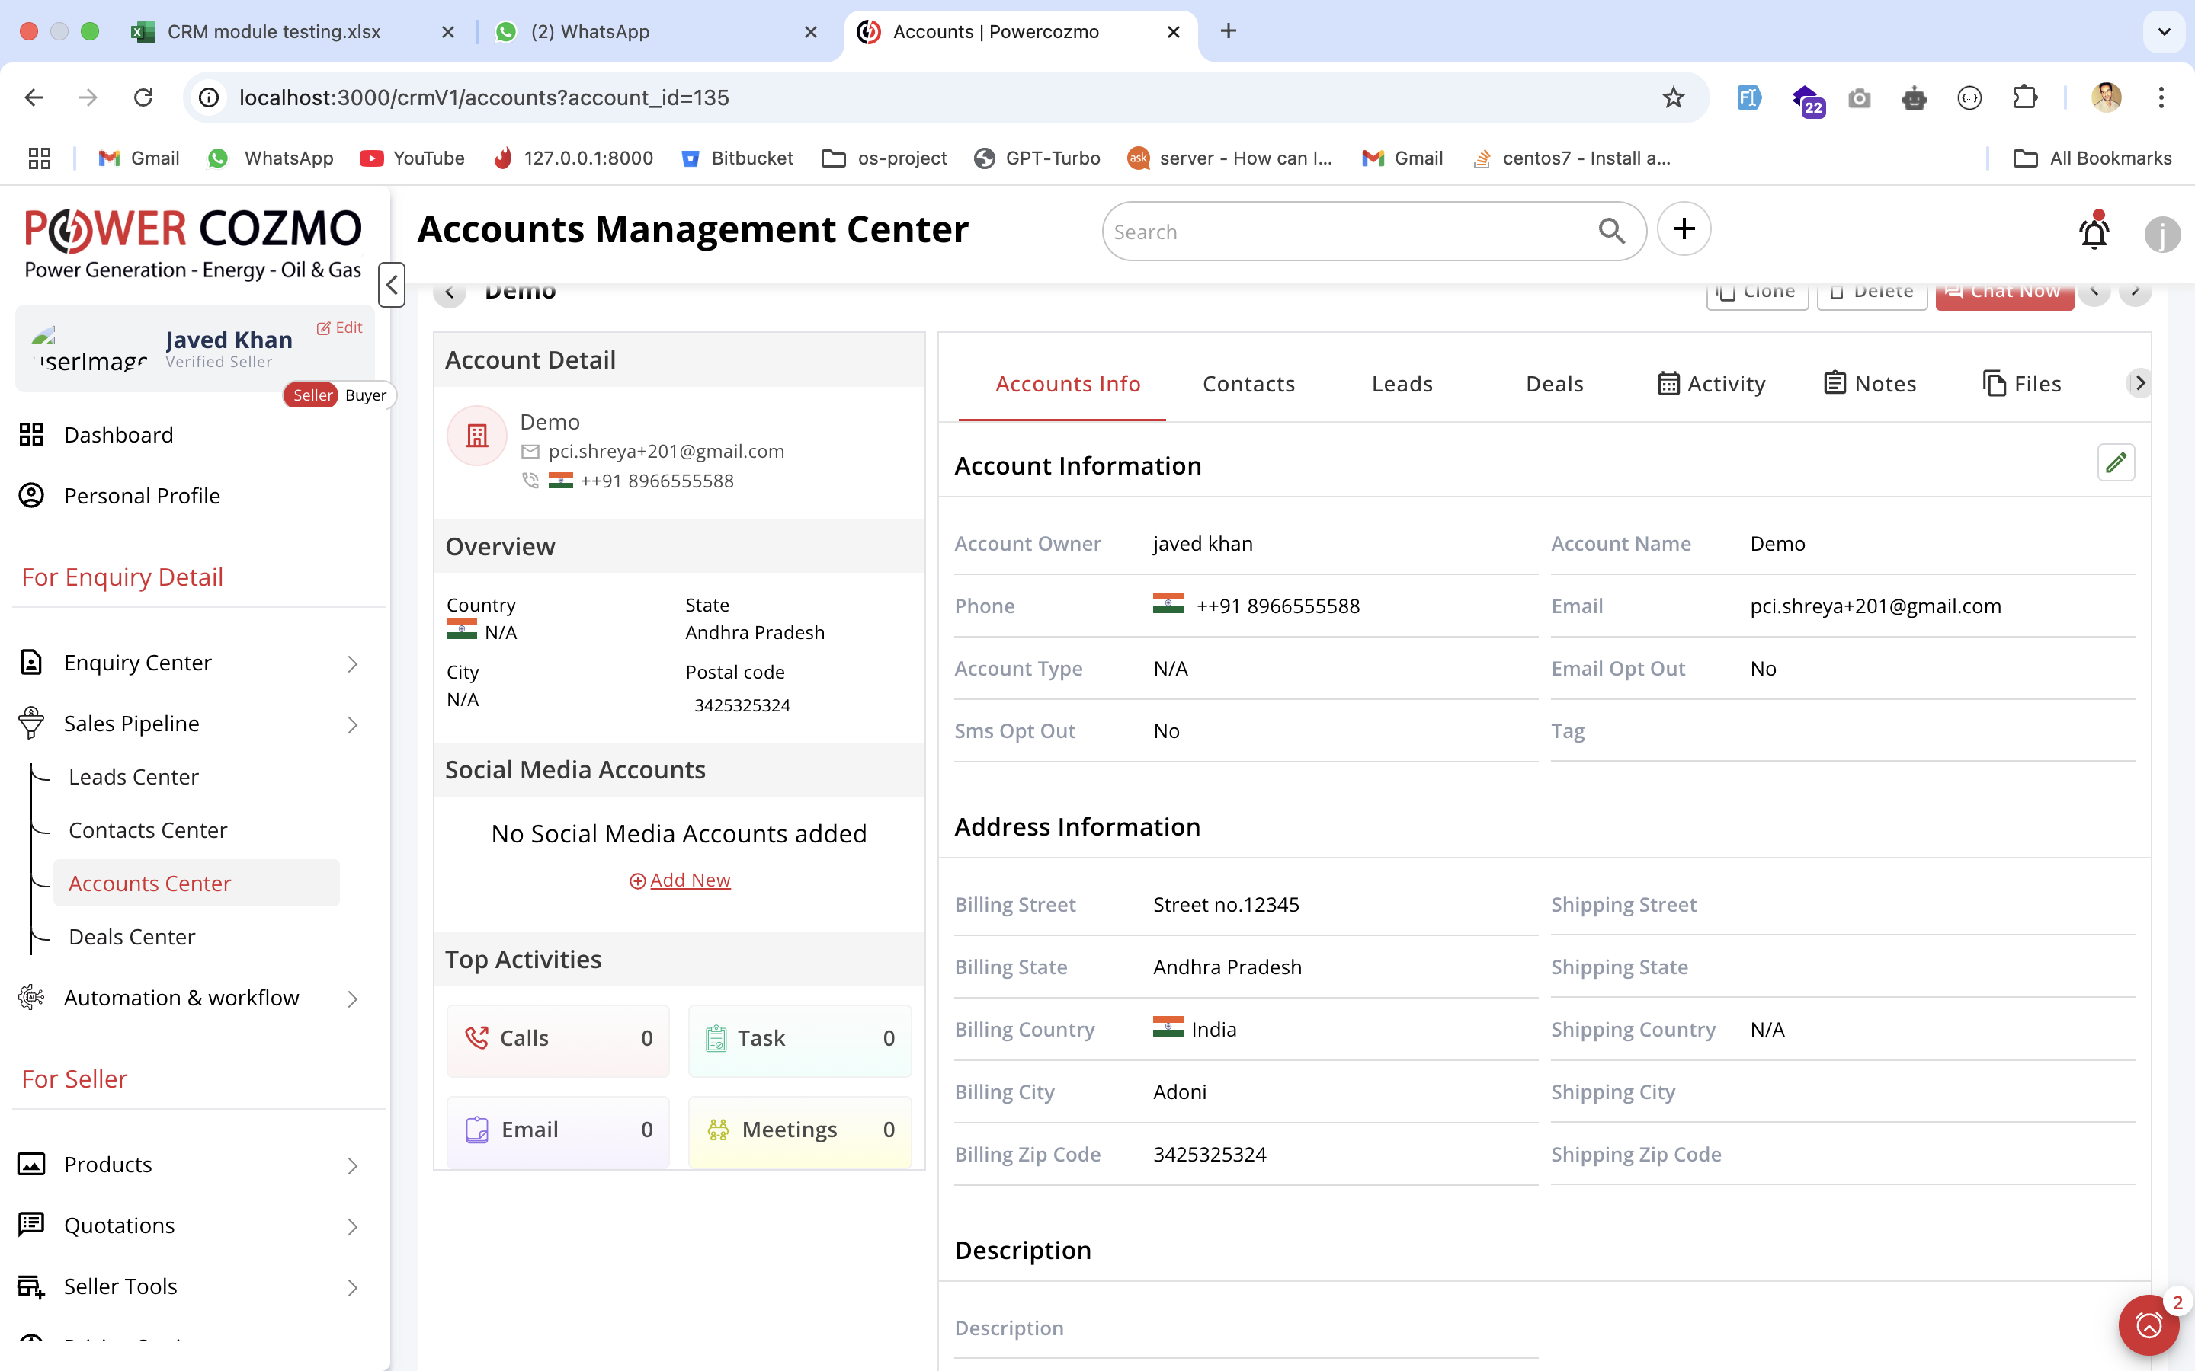Open Leads Center in sidebar

click(x=133, y=777)
